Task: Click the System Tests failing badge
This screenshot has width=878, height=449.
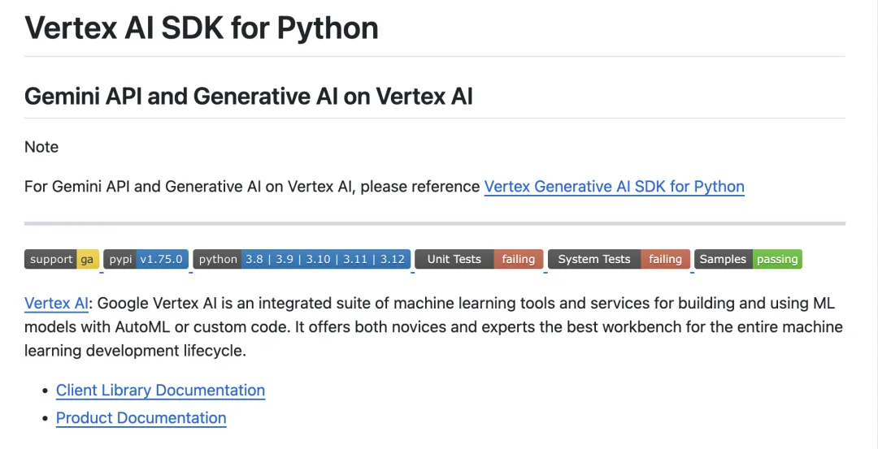Action: pos(619,259)
